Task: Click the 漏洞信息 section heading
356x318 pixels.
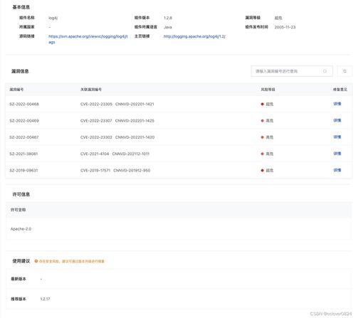Action: coord(20,71)
